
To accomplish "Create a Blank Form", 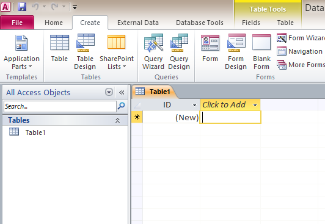I will click(x=261, y=52).
